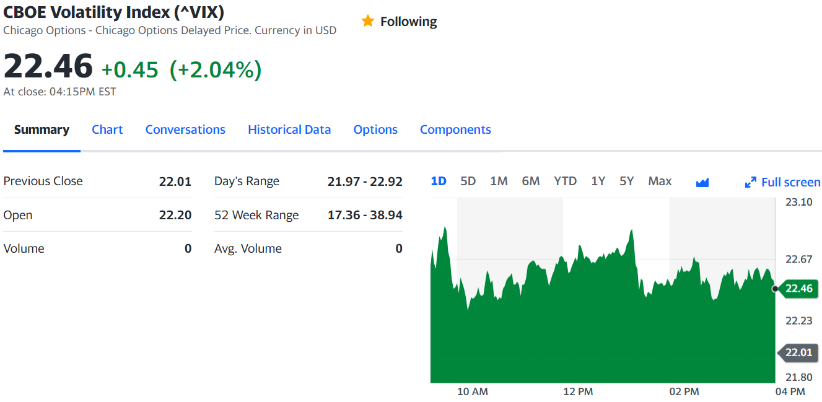Set the chart range to 1M
The image size is (822, 402).
[x=499, y=181]
